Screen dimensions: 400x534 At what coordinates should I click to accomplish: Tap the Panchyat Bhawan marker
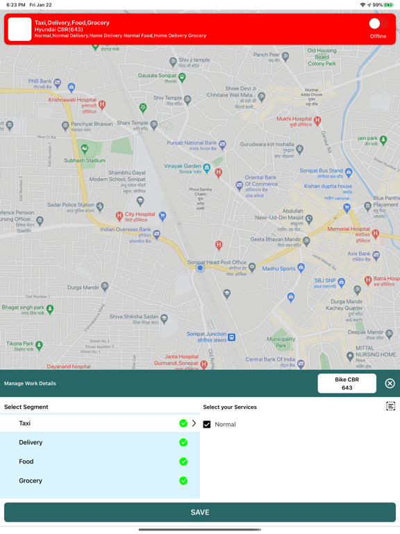(x=65, y=126)
